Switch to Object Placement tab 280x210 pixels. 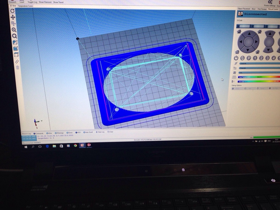pyautogui.click(x=244, y=9)
